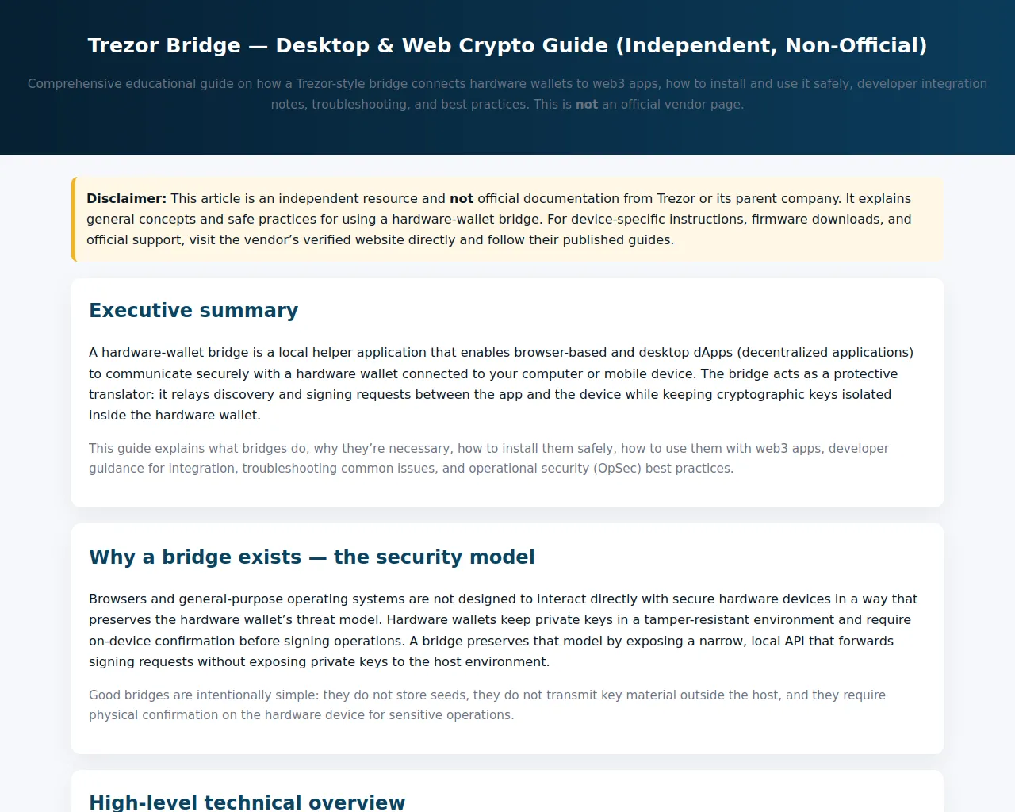The image size is (1015, 812).
Task: Click the bold 'Disclaimer:' label
Action: 127,198
